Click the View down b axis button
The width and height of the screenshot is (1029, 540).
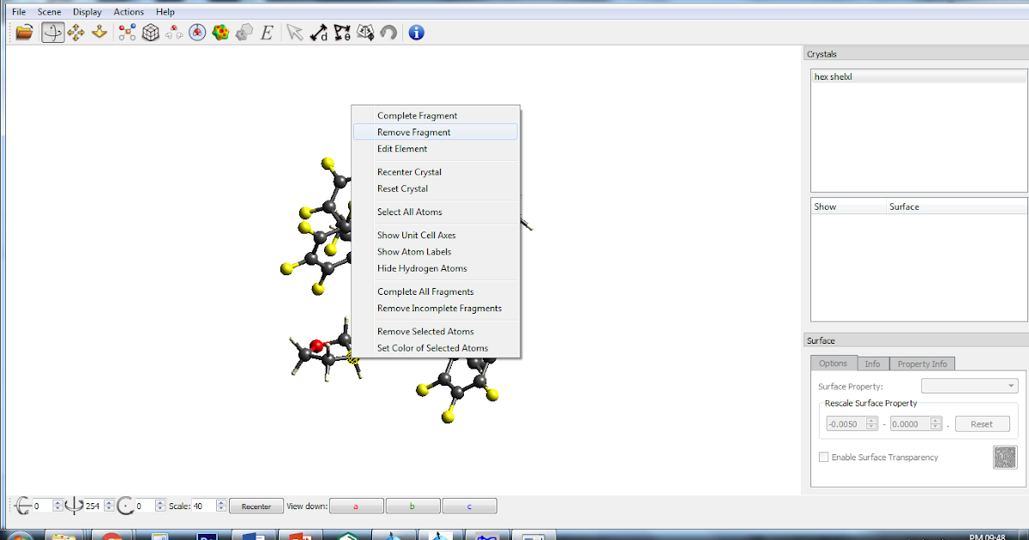click(412, 505)
